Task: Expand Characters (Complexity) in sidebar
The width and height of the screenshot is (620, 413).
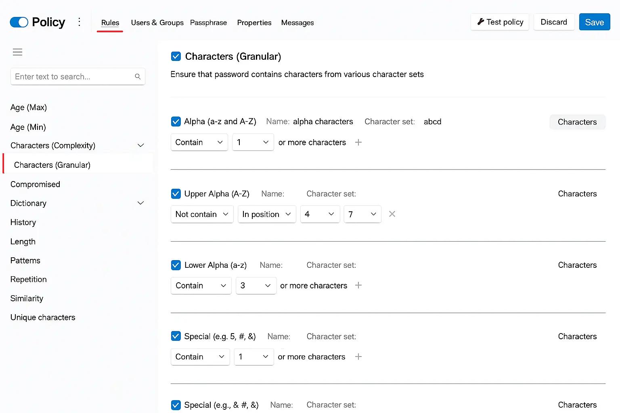Action: [x=141, y=145]
